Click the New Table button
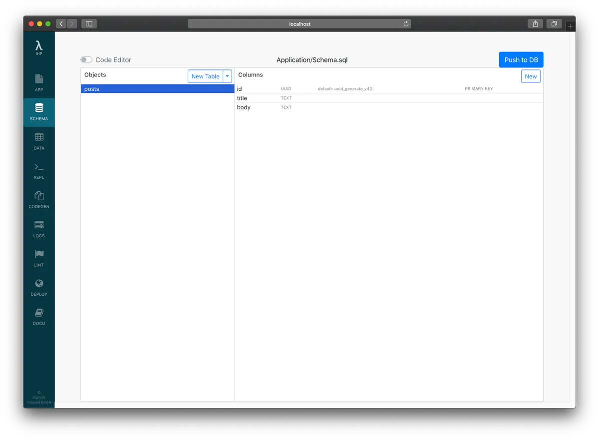Screen dimensions: 599x439 [205, 76]
